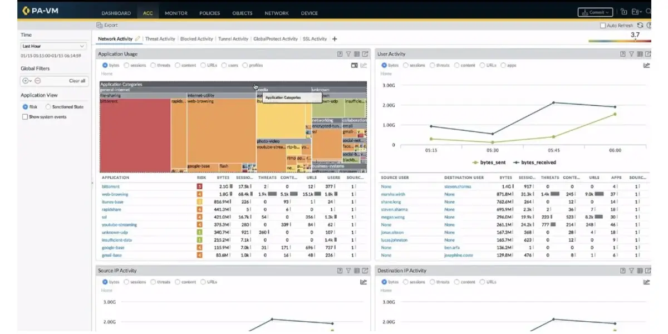Open the Commit dropdown
This screenshot has width=668, height=334.
(596, 12)
